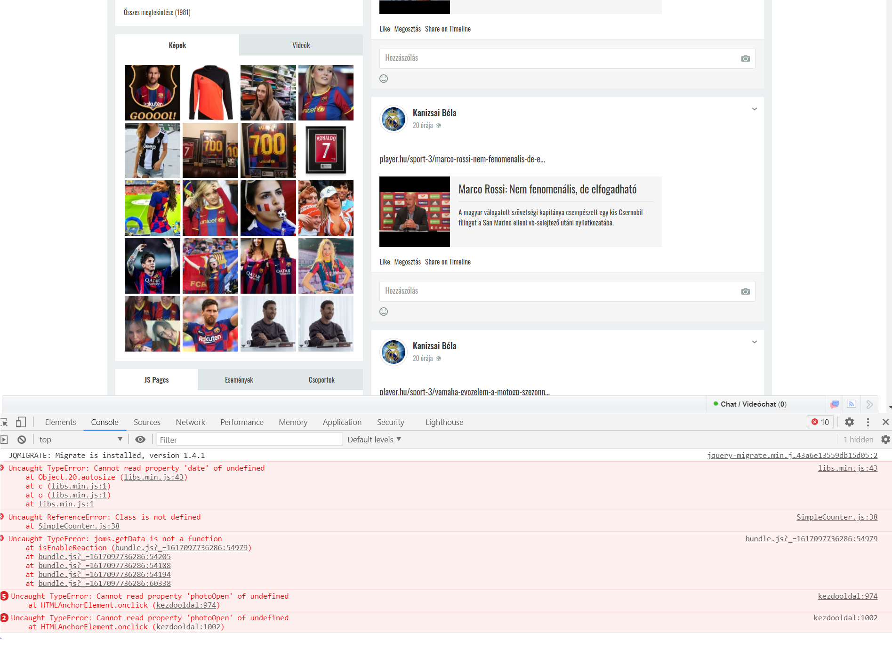The image size is (892, 665).
Task: Open the kezdooldal:1002 source link on the right
Action: click(x=845, y=618)
